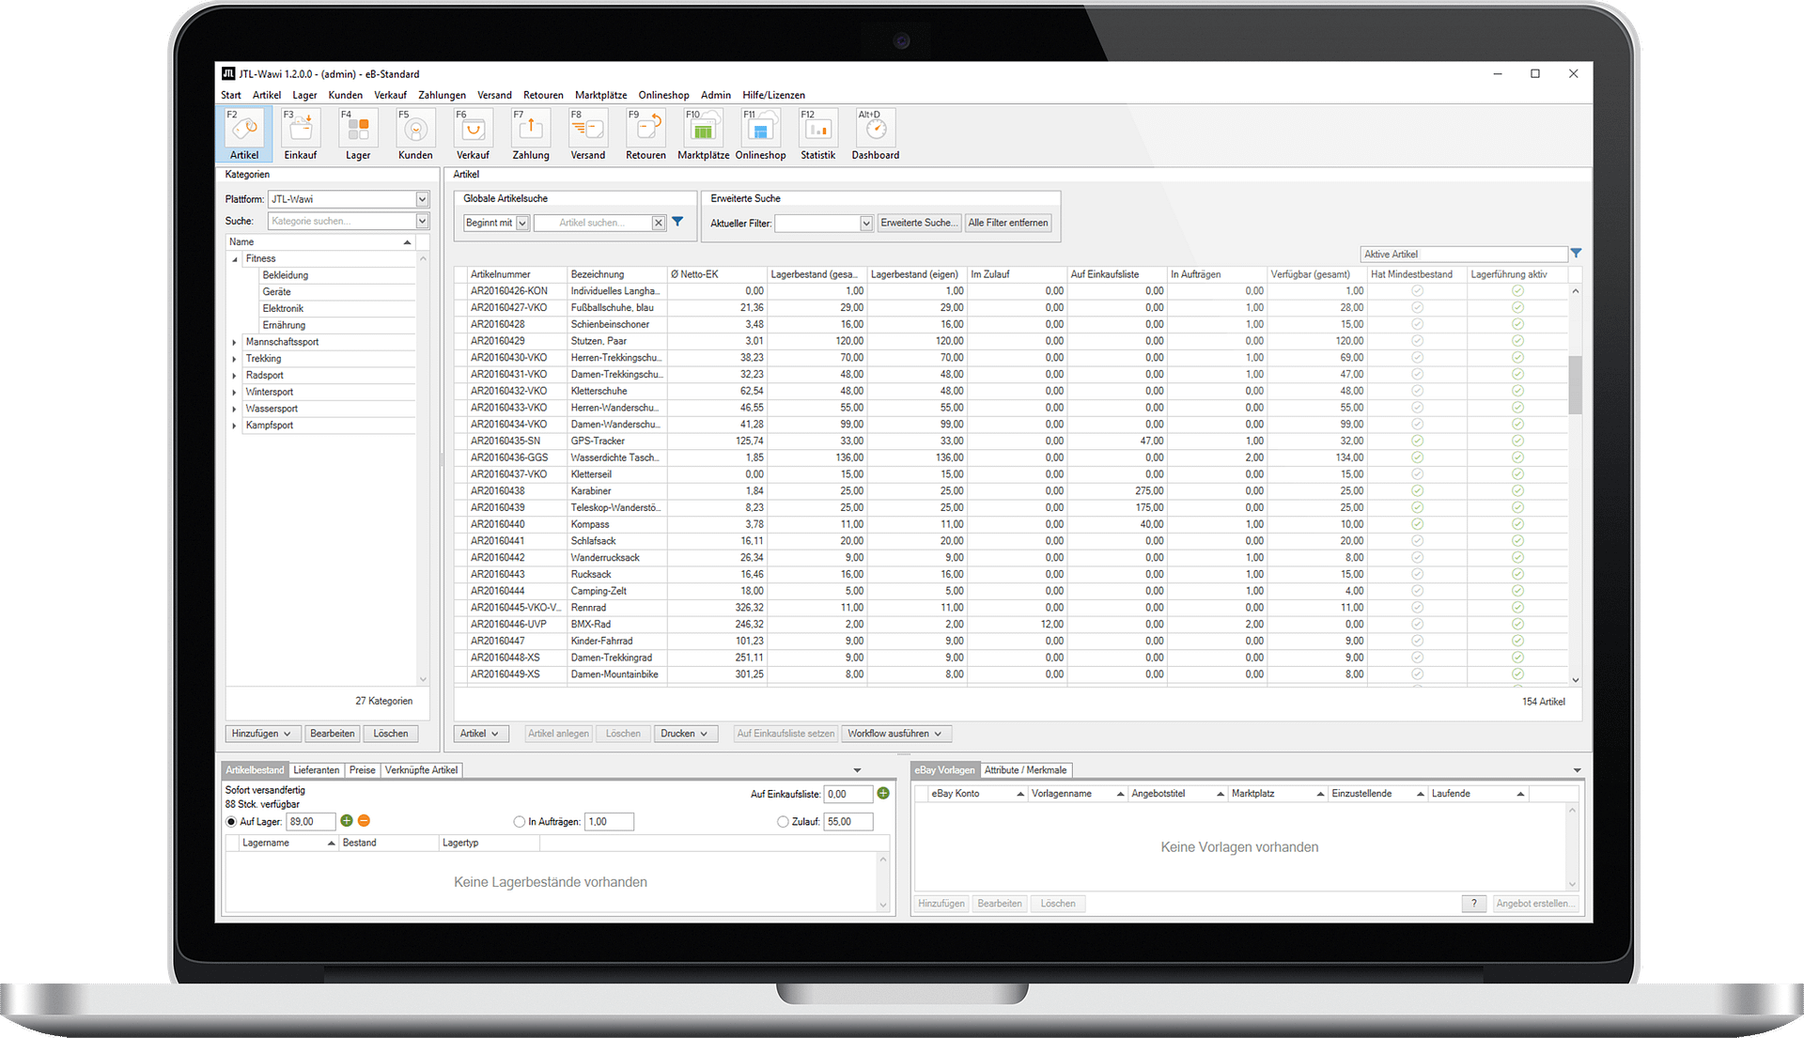Open the Zahlungen menu
This screenshot has height=1038, width=1804.
[x=442, y=95]
